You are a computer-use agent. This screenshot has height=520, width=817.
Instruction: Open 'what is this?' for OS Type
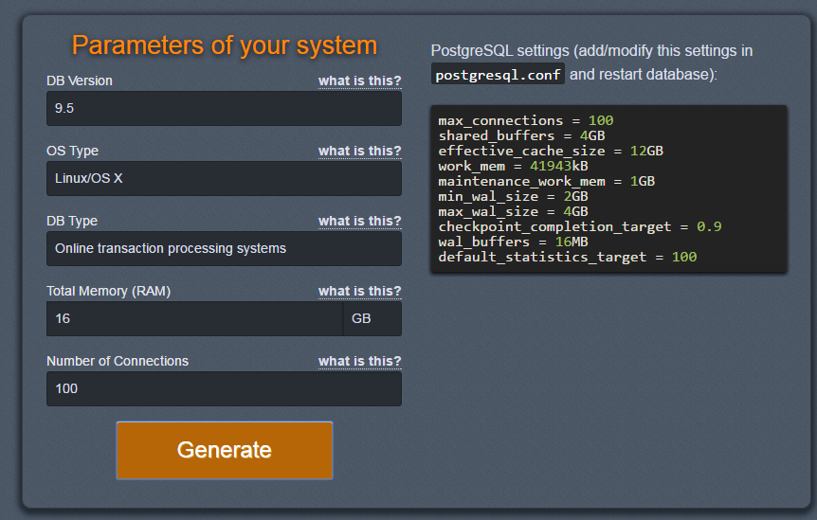pos(360,151)
